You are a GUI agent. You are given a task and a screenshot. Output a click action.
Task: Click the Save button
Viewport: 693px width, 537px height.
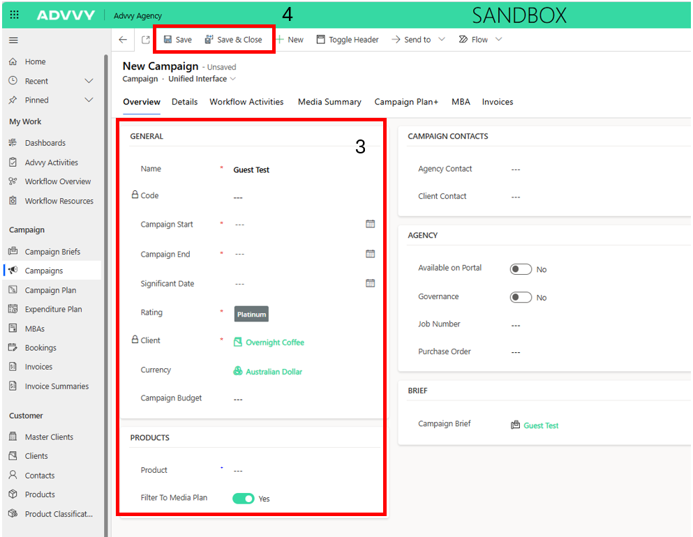[178, 40]
